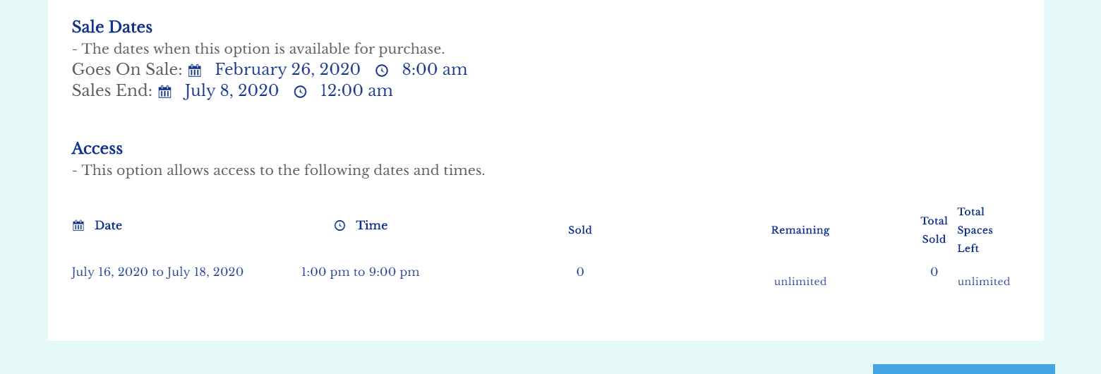Viewport: 1101px width, 374px height.
Task: Click the Sold column header
Action: tap(579, 230)
